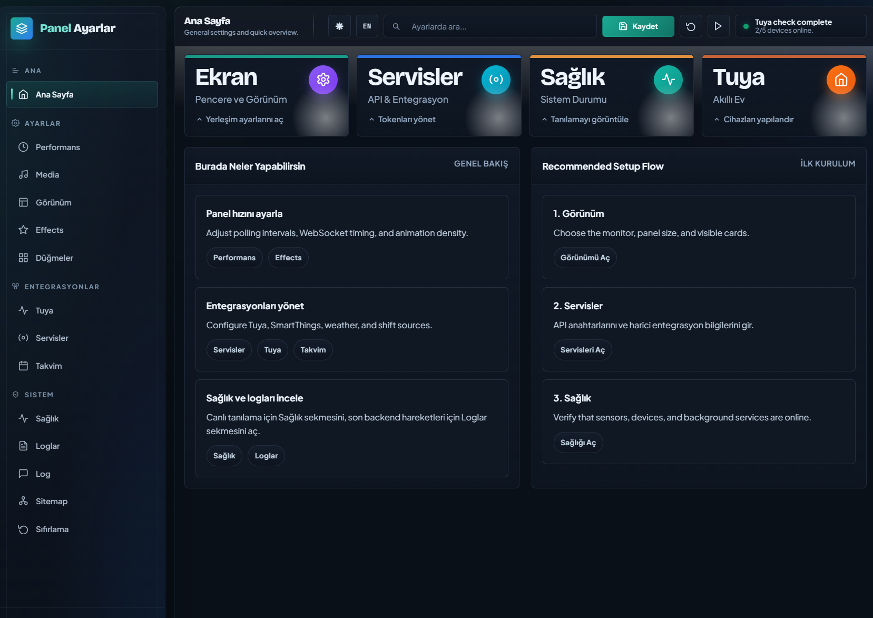This screenshot has width=873, height=618.
Task: Click the Sitemap network icon
Action: coord(23,501)
